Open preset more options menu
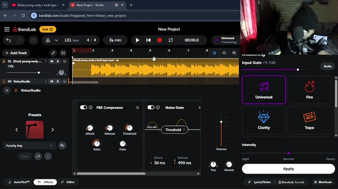338x189 pixels. [48, 156]
